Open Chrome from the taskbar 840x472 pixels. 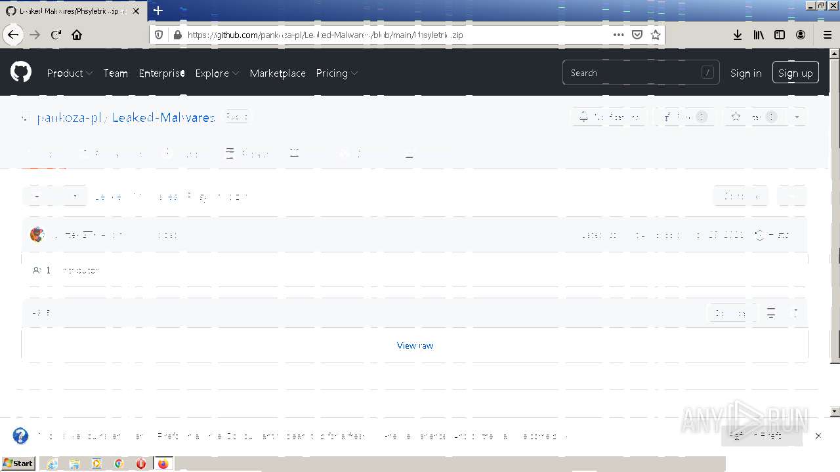(x=119, y=463)
